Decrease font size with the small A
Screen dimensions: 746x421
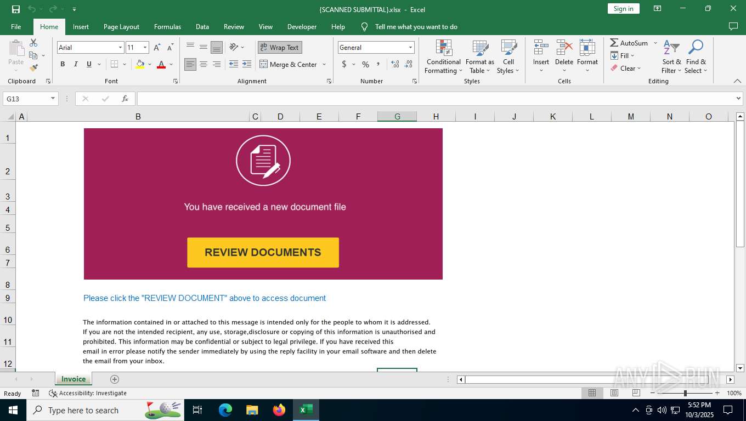(171, 48)
